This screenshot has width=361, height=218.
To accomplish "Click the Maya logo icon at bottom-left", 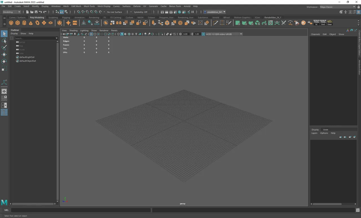I will tap(4, 202).
